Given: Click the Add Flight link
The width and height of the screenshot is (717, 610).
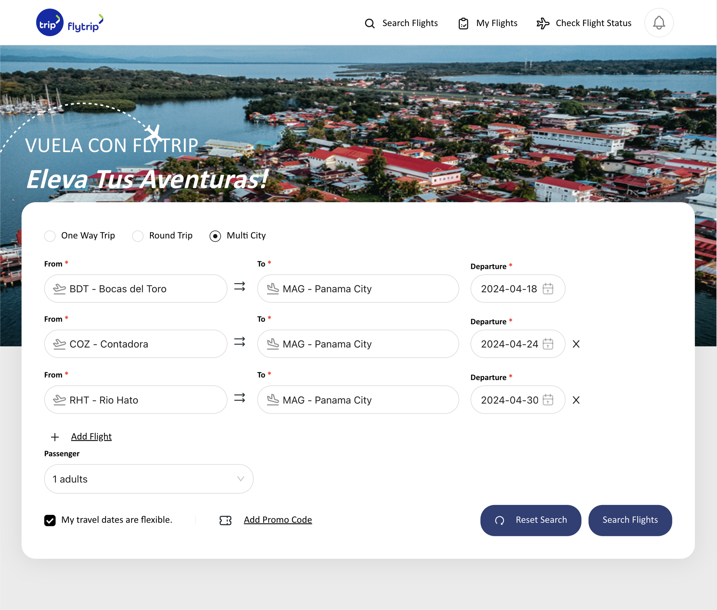Looking at the screenshot, I should pos(91,436).
